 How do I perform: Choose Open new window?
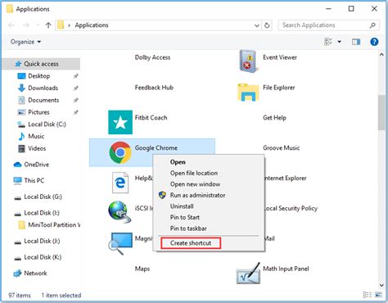[195, 184]
